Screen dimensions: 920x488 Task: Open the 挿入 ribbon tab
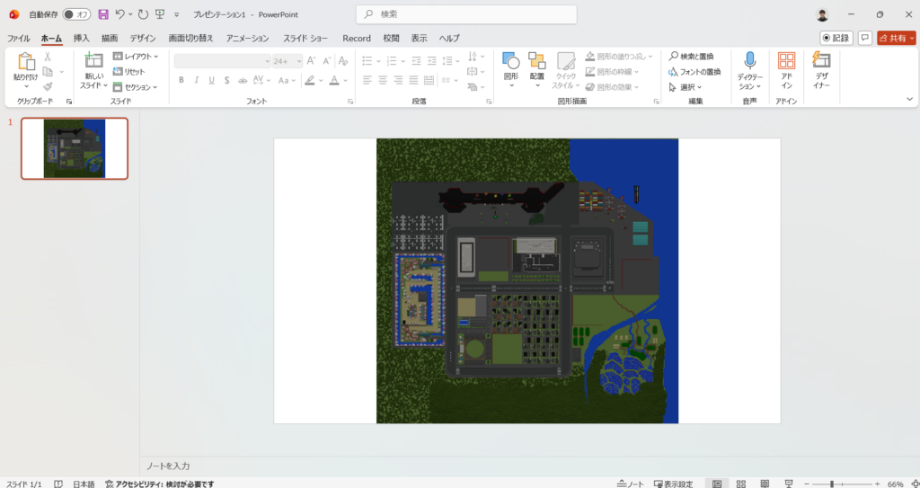tap(82, 38)
